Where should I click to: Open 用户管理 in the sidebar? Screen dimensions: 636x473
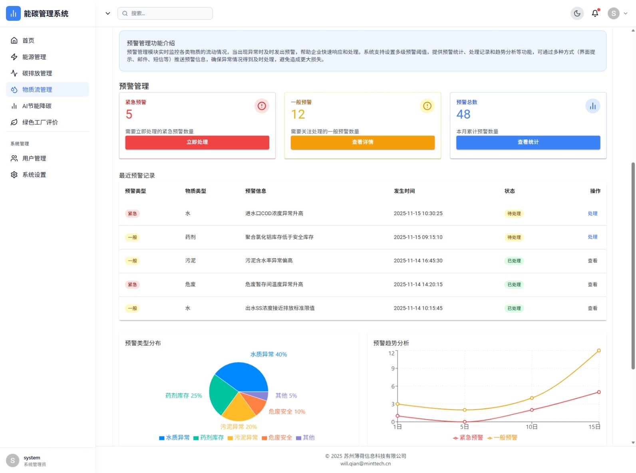click(48, 158)
